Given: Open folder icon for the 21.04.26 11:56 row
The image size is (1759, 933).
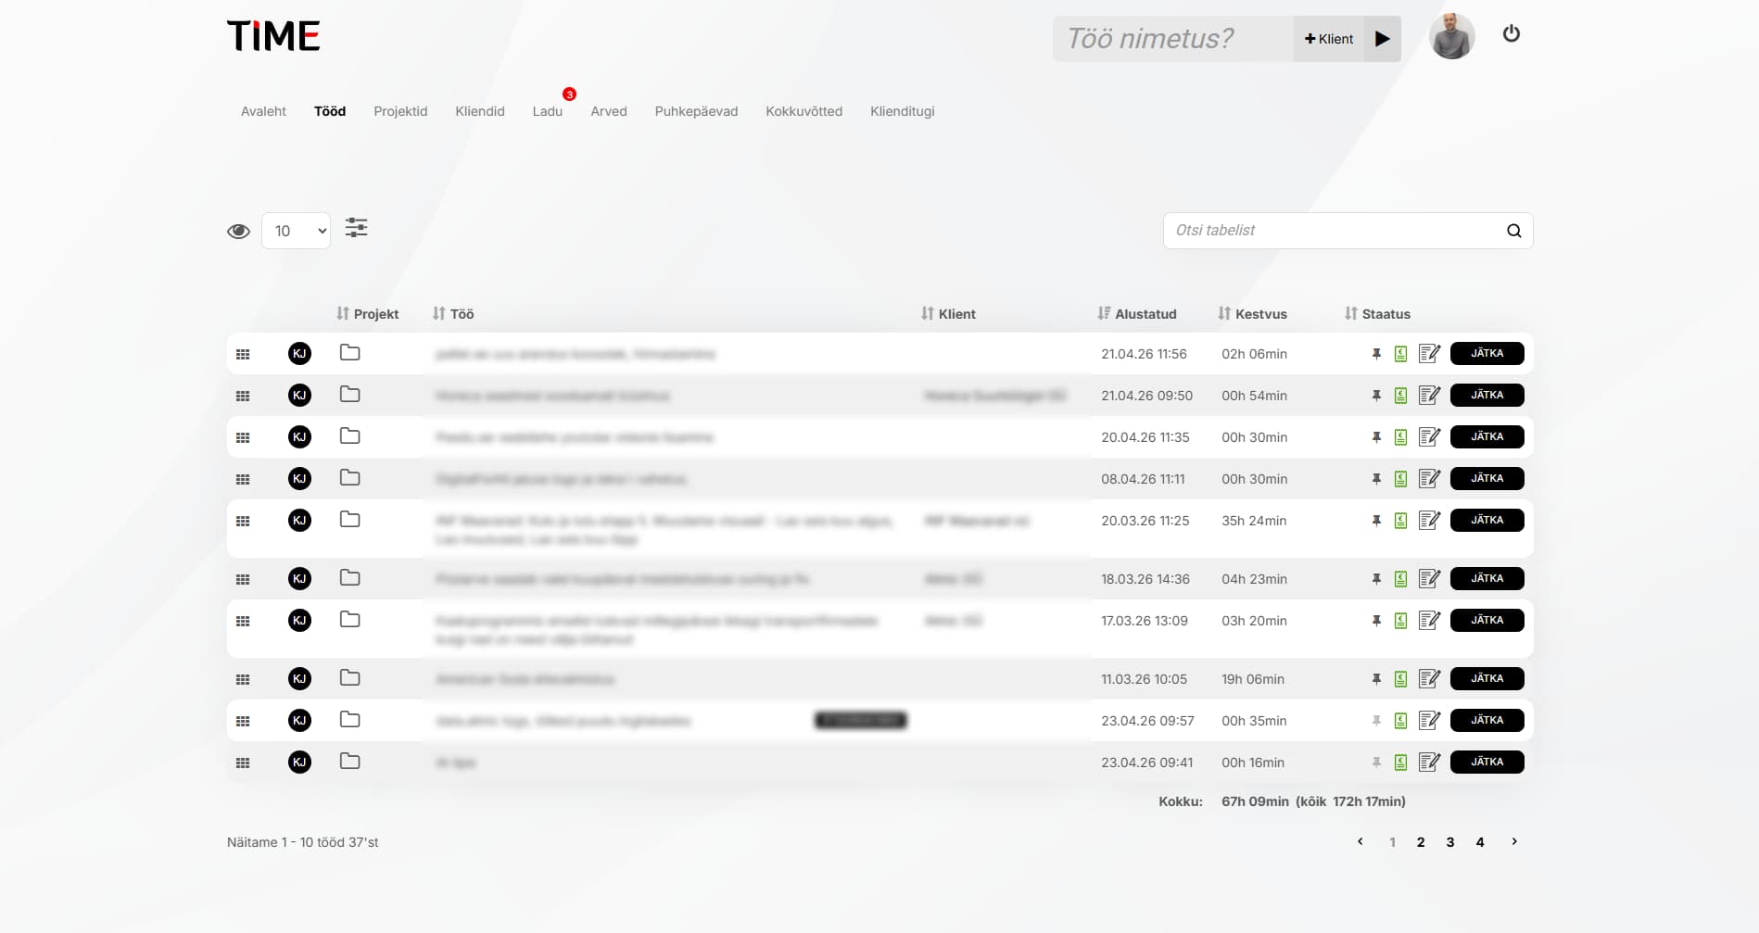Looking at the screenshot, I should [x=349, y=353].
